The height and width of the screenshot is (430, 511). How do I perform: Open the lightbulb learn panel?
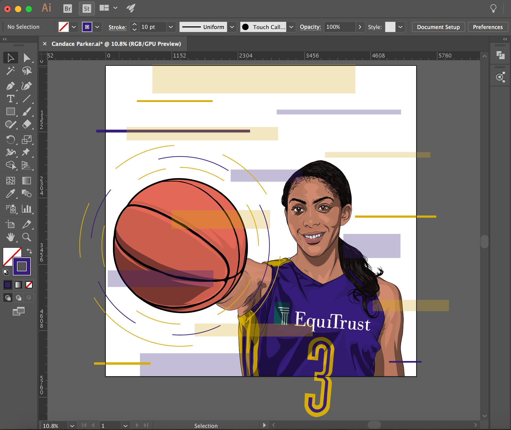493,9
